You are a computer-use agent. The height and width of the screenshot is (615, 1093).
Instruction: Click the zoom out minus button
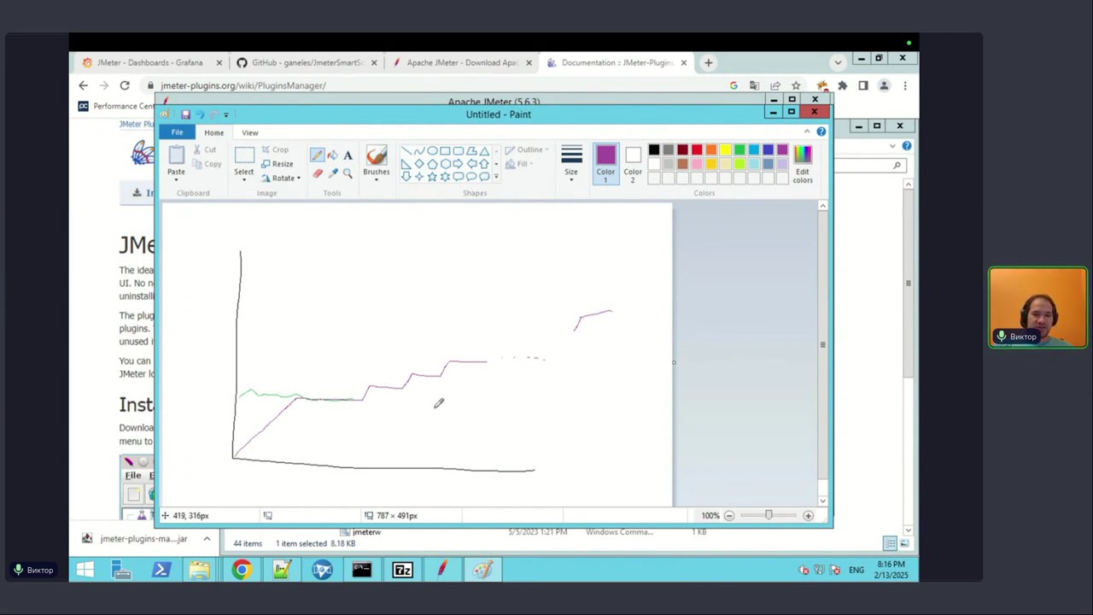click(x=729, y=516)
